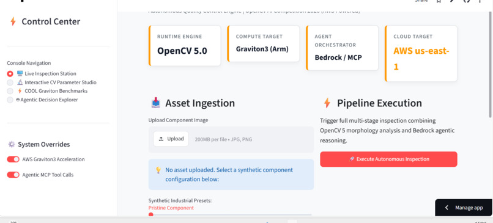
Task: Click the Upload button
Action: [171, 139]
